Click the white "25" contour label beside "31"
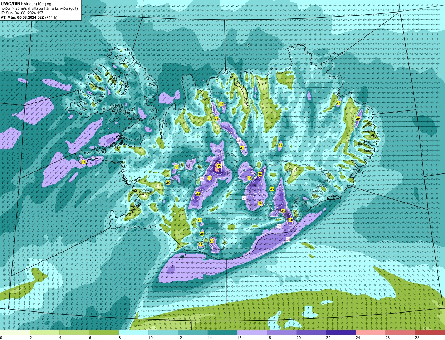 [202, 179]
